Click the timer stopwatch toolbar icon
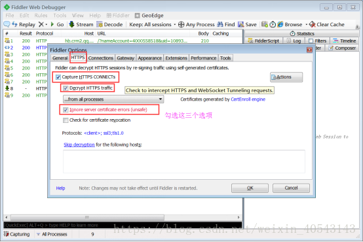 [x=273, y=24]
